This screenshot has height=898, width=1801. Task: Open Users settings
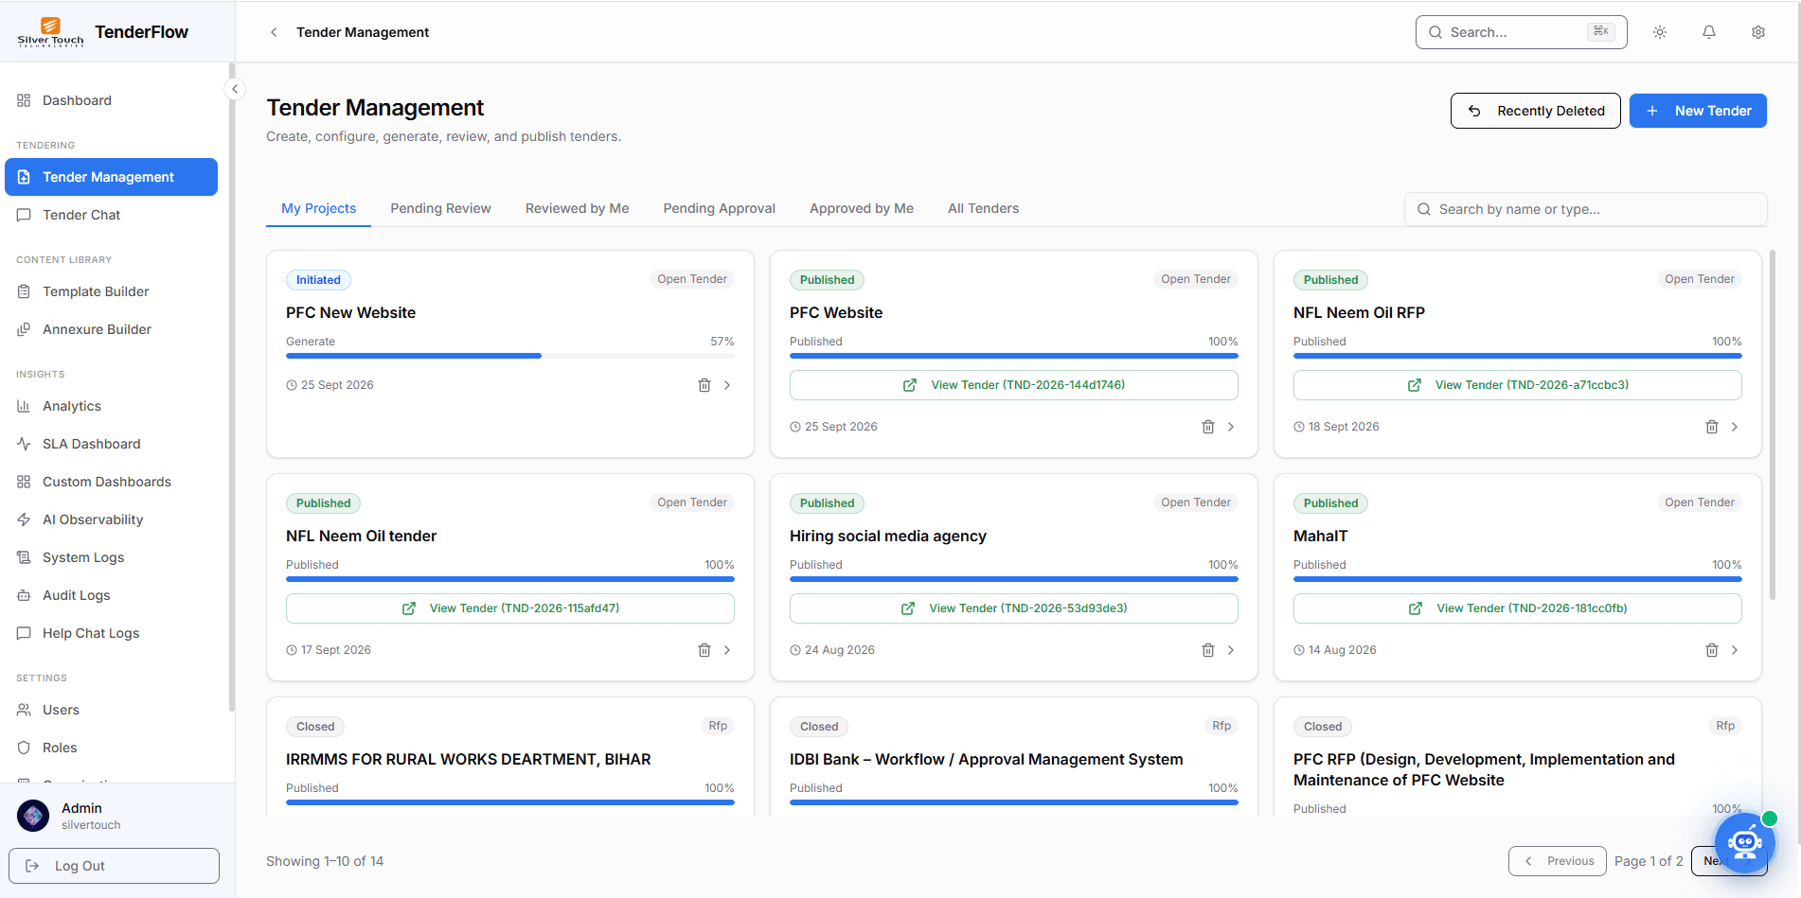coord(112,710)
